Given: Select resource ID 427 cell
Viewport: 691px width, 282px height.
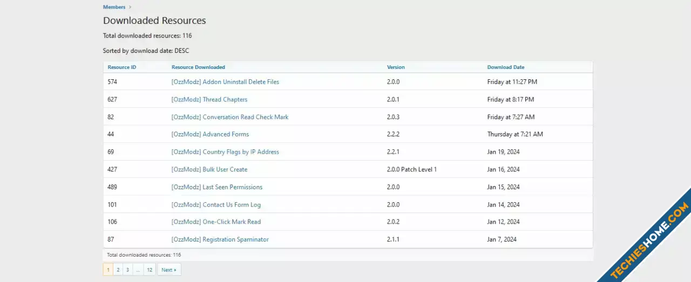Looking at the screenshot, I should 112,169.
